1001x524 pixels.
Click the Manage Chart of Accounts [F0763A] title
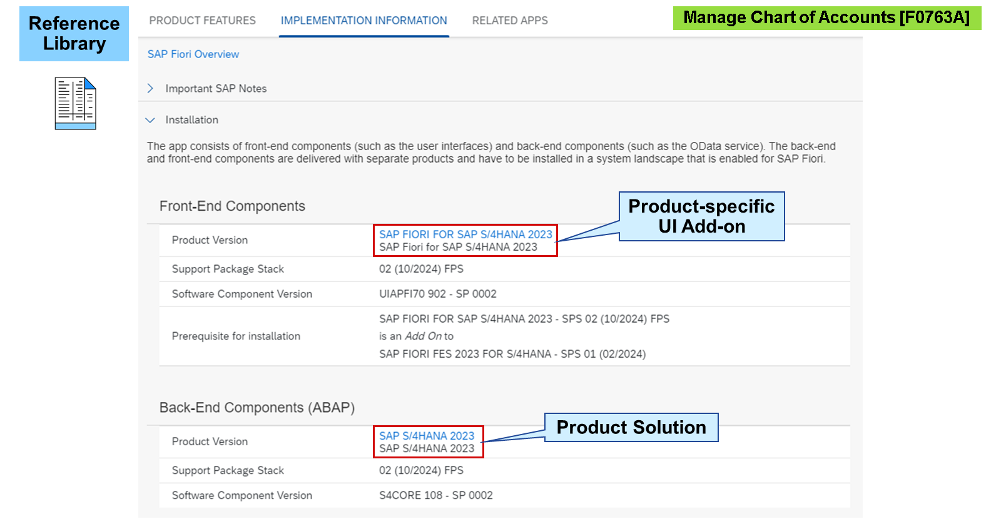826,18
